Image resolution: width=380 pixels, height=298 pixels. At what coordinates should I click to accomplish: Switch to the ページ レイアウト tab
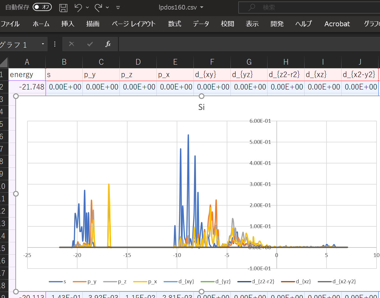pyautogui.click(x=134, y=24)
